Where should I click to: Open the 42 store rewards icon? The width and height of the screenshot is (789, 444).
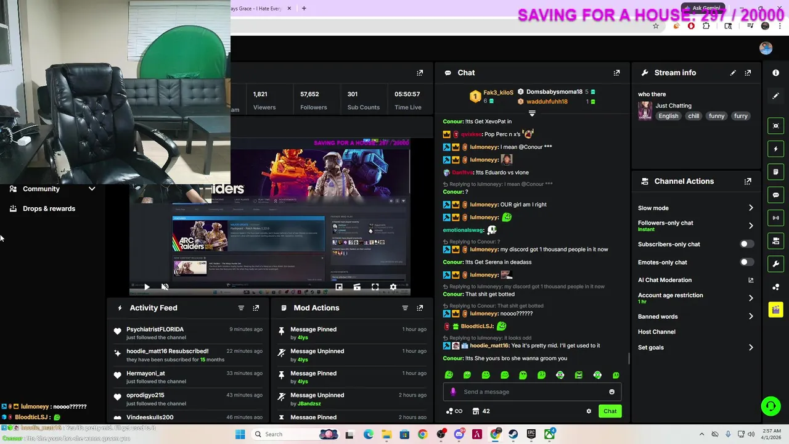[x=481, y=411]
